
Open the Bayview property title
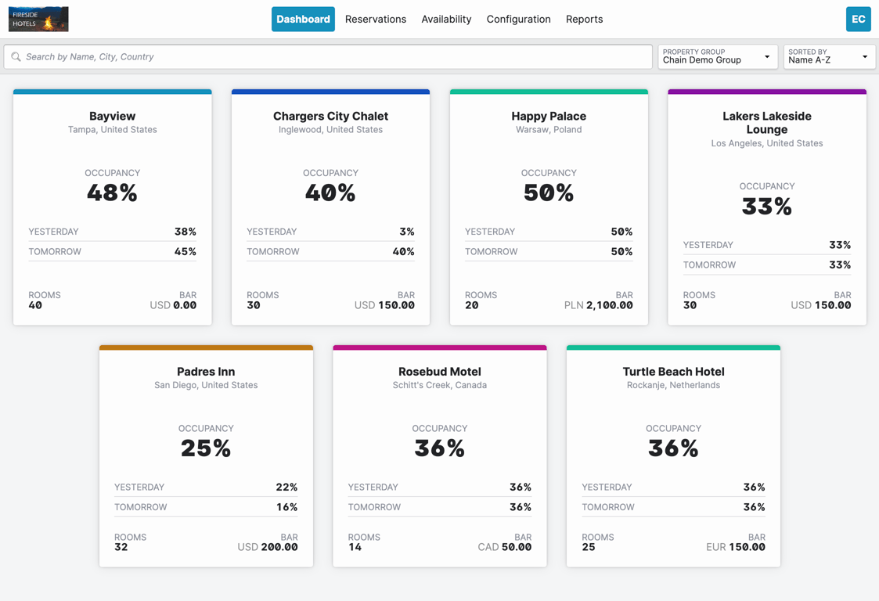coord(112,116)
